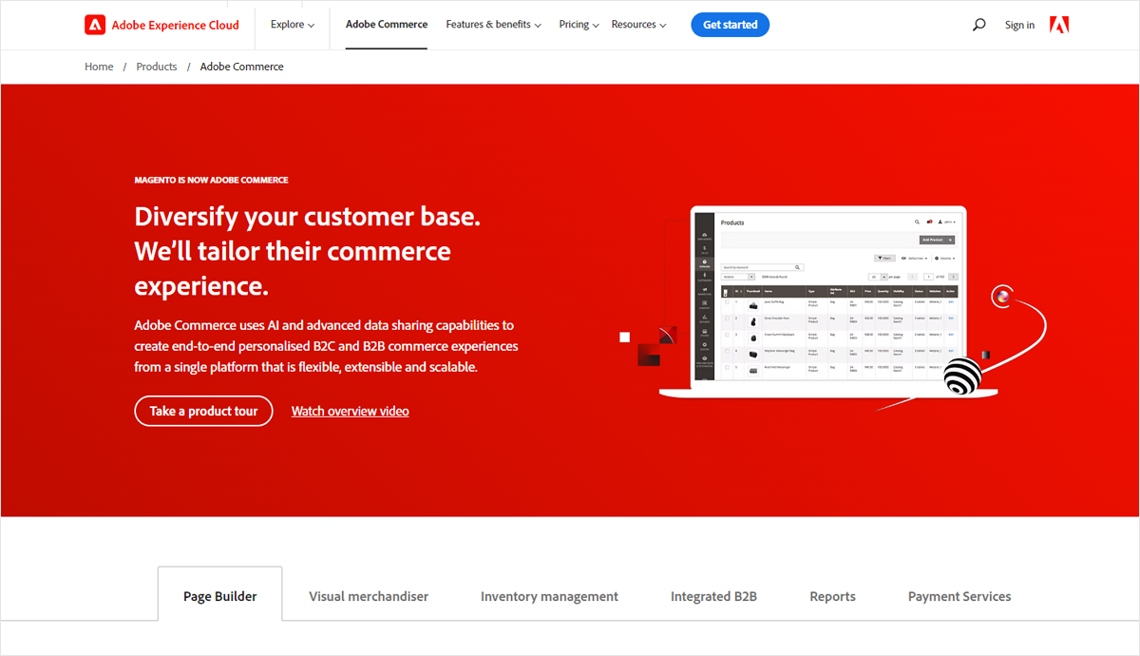Screen dimensions: 1140x656
Task: Click the red Adobe logo beside Sign in
Action: point(1059,25)
